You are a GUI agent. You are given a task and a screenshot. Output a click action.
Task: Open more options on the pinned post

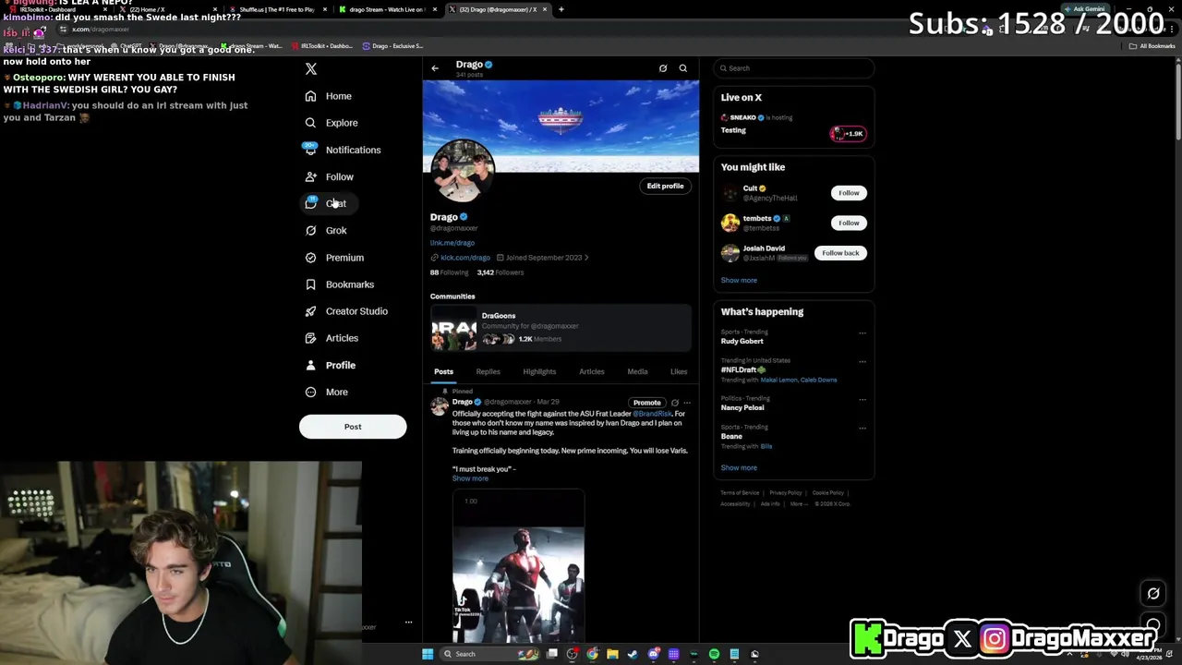pyautogui.click(x=687, y=403)
